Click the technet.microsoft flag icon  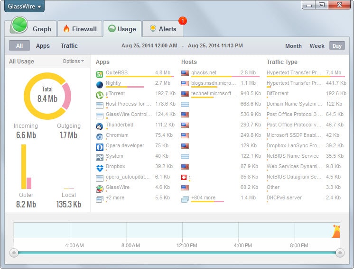coord(185,94)
